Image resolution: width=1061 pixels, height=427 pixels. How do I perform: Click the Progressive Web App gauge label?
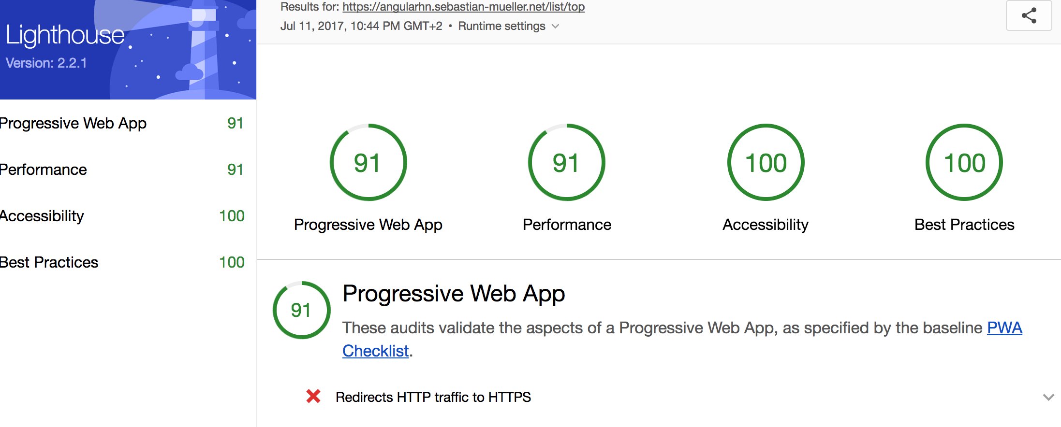(x=368, y=225)
